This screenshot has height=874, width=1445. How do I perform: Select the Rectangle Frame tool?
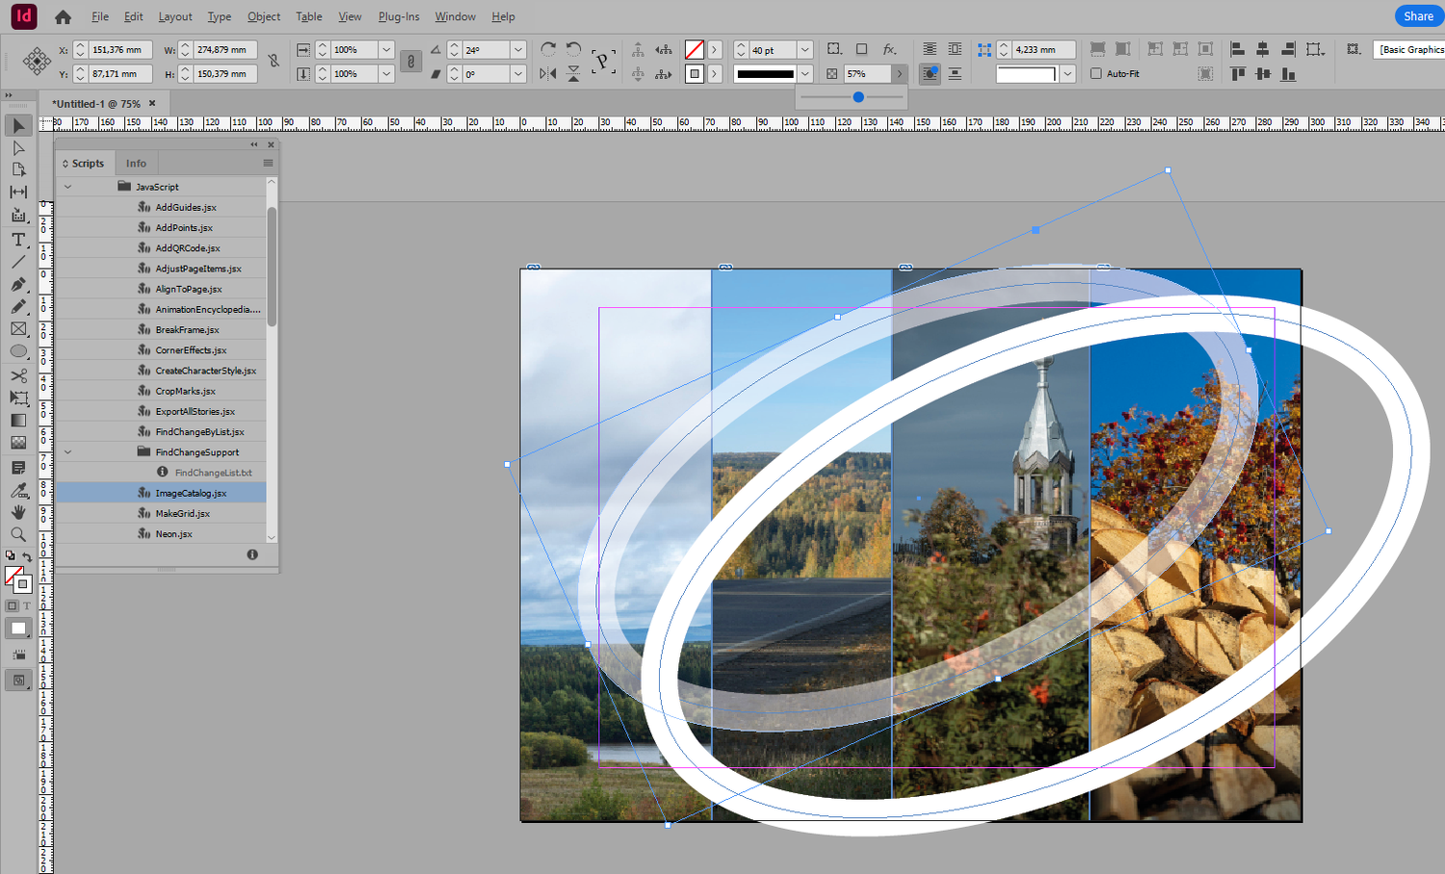(x=18, y=329)
